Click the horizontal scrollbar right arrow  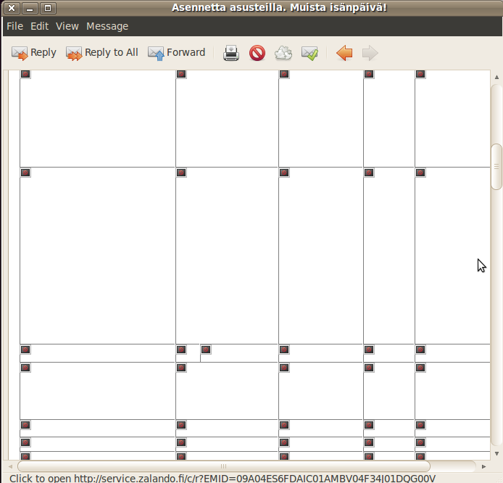point(483,466)
